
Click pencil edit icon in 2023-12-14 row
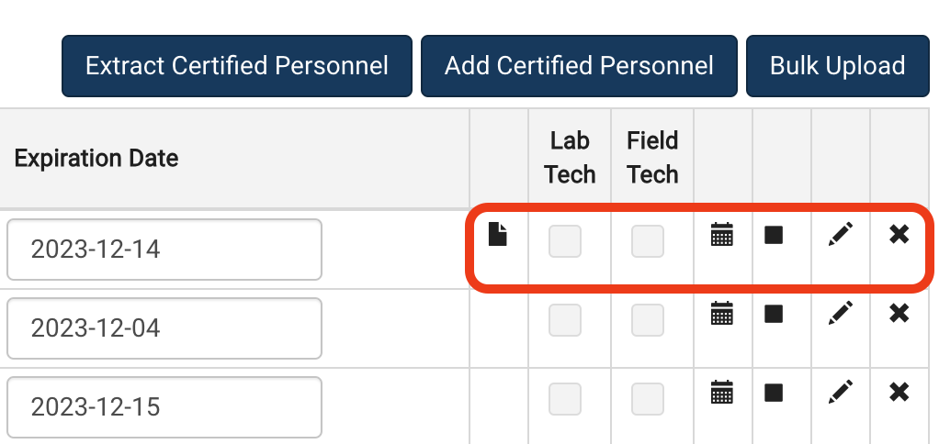[x=840, y=234]
